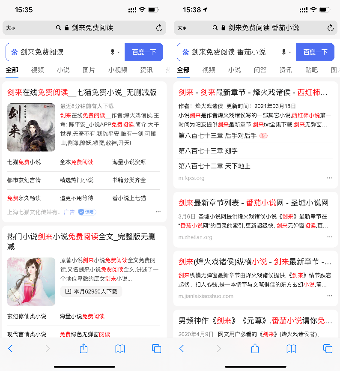Switch to 图片 tab on left phone
The height and width of the screenshot is (371, 340).
click(x=89, y=70)
